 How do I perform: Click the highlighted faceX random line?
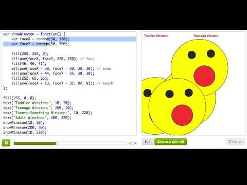[41, 39]
